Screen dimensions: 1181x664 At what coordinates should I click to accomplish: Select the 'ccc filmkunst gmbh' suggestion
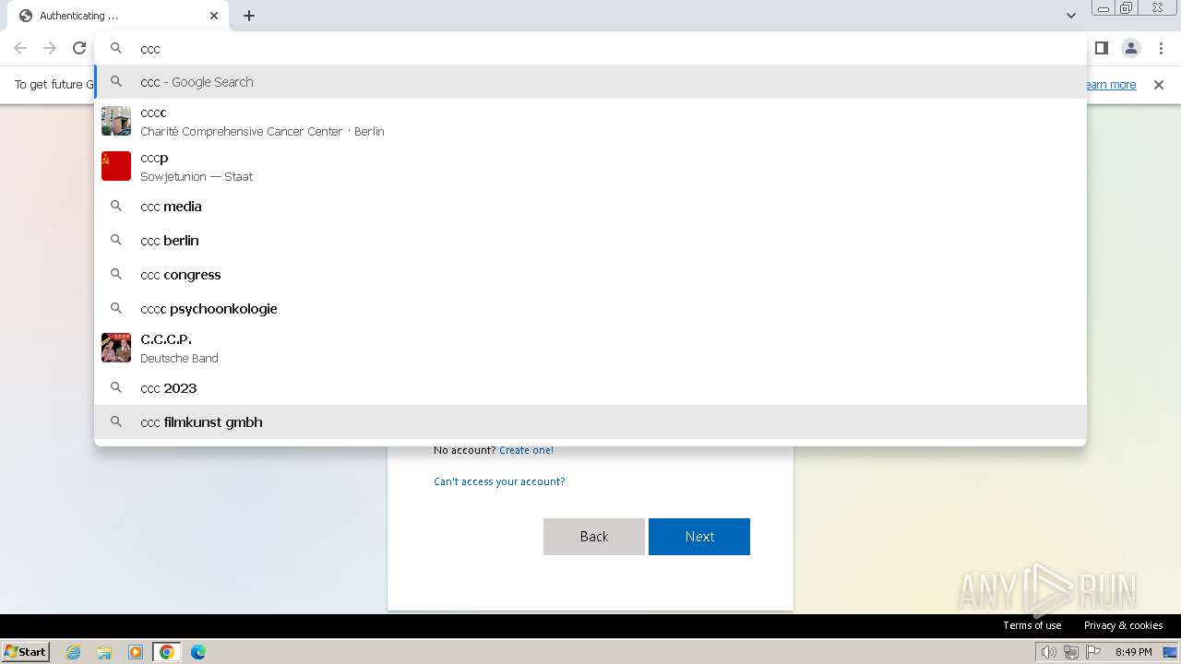tap(590, 422)
